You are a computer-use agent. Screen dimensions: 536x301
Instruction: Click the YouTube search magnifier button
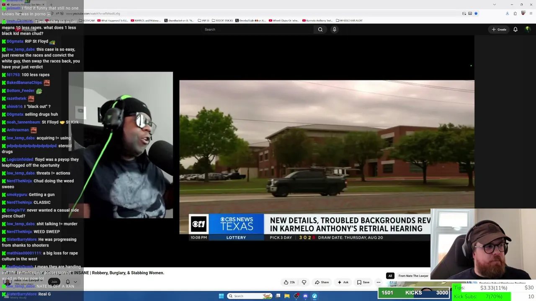[x=320, y=29]
